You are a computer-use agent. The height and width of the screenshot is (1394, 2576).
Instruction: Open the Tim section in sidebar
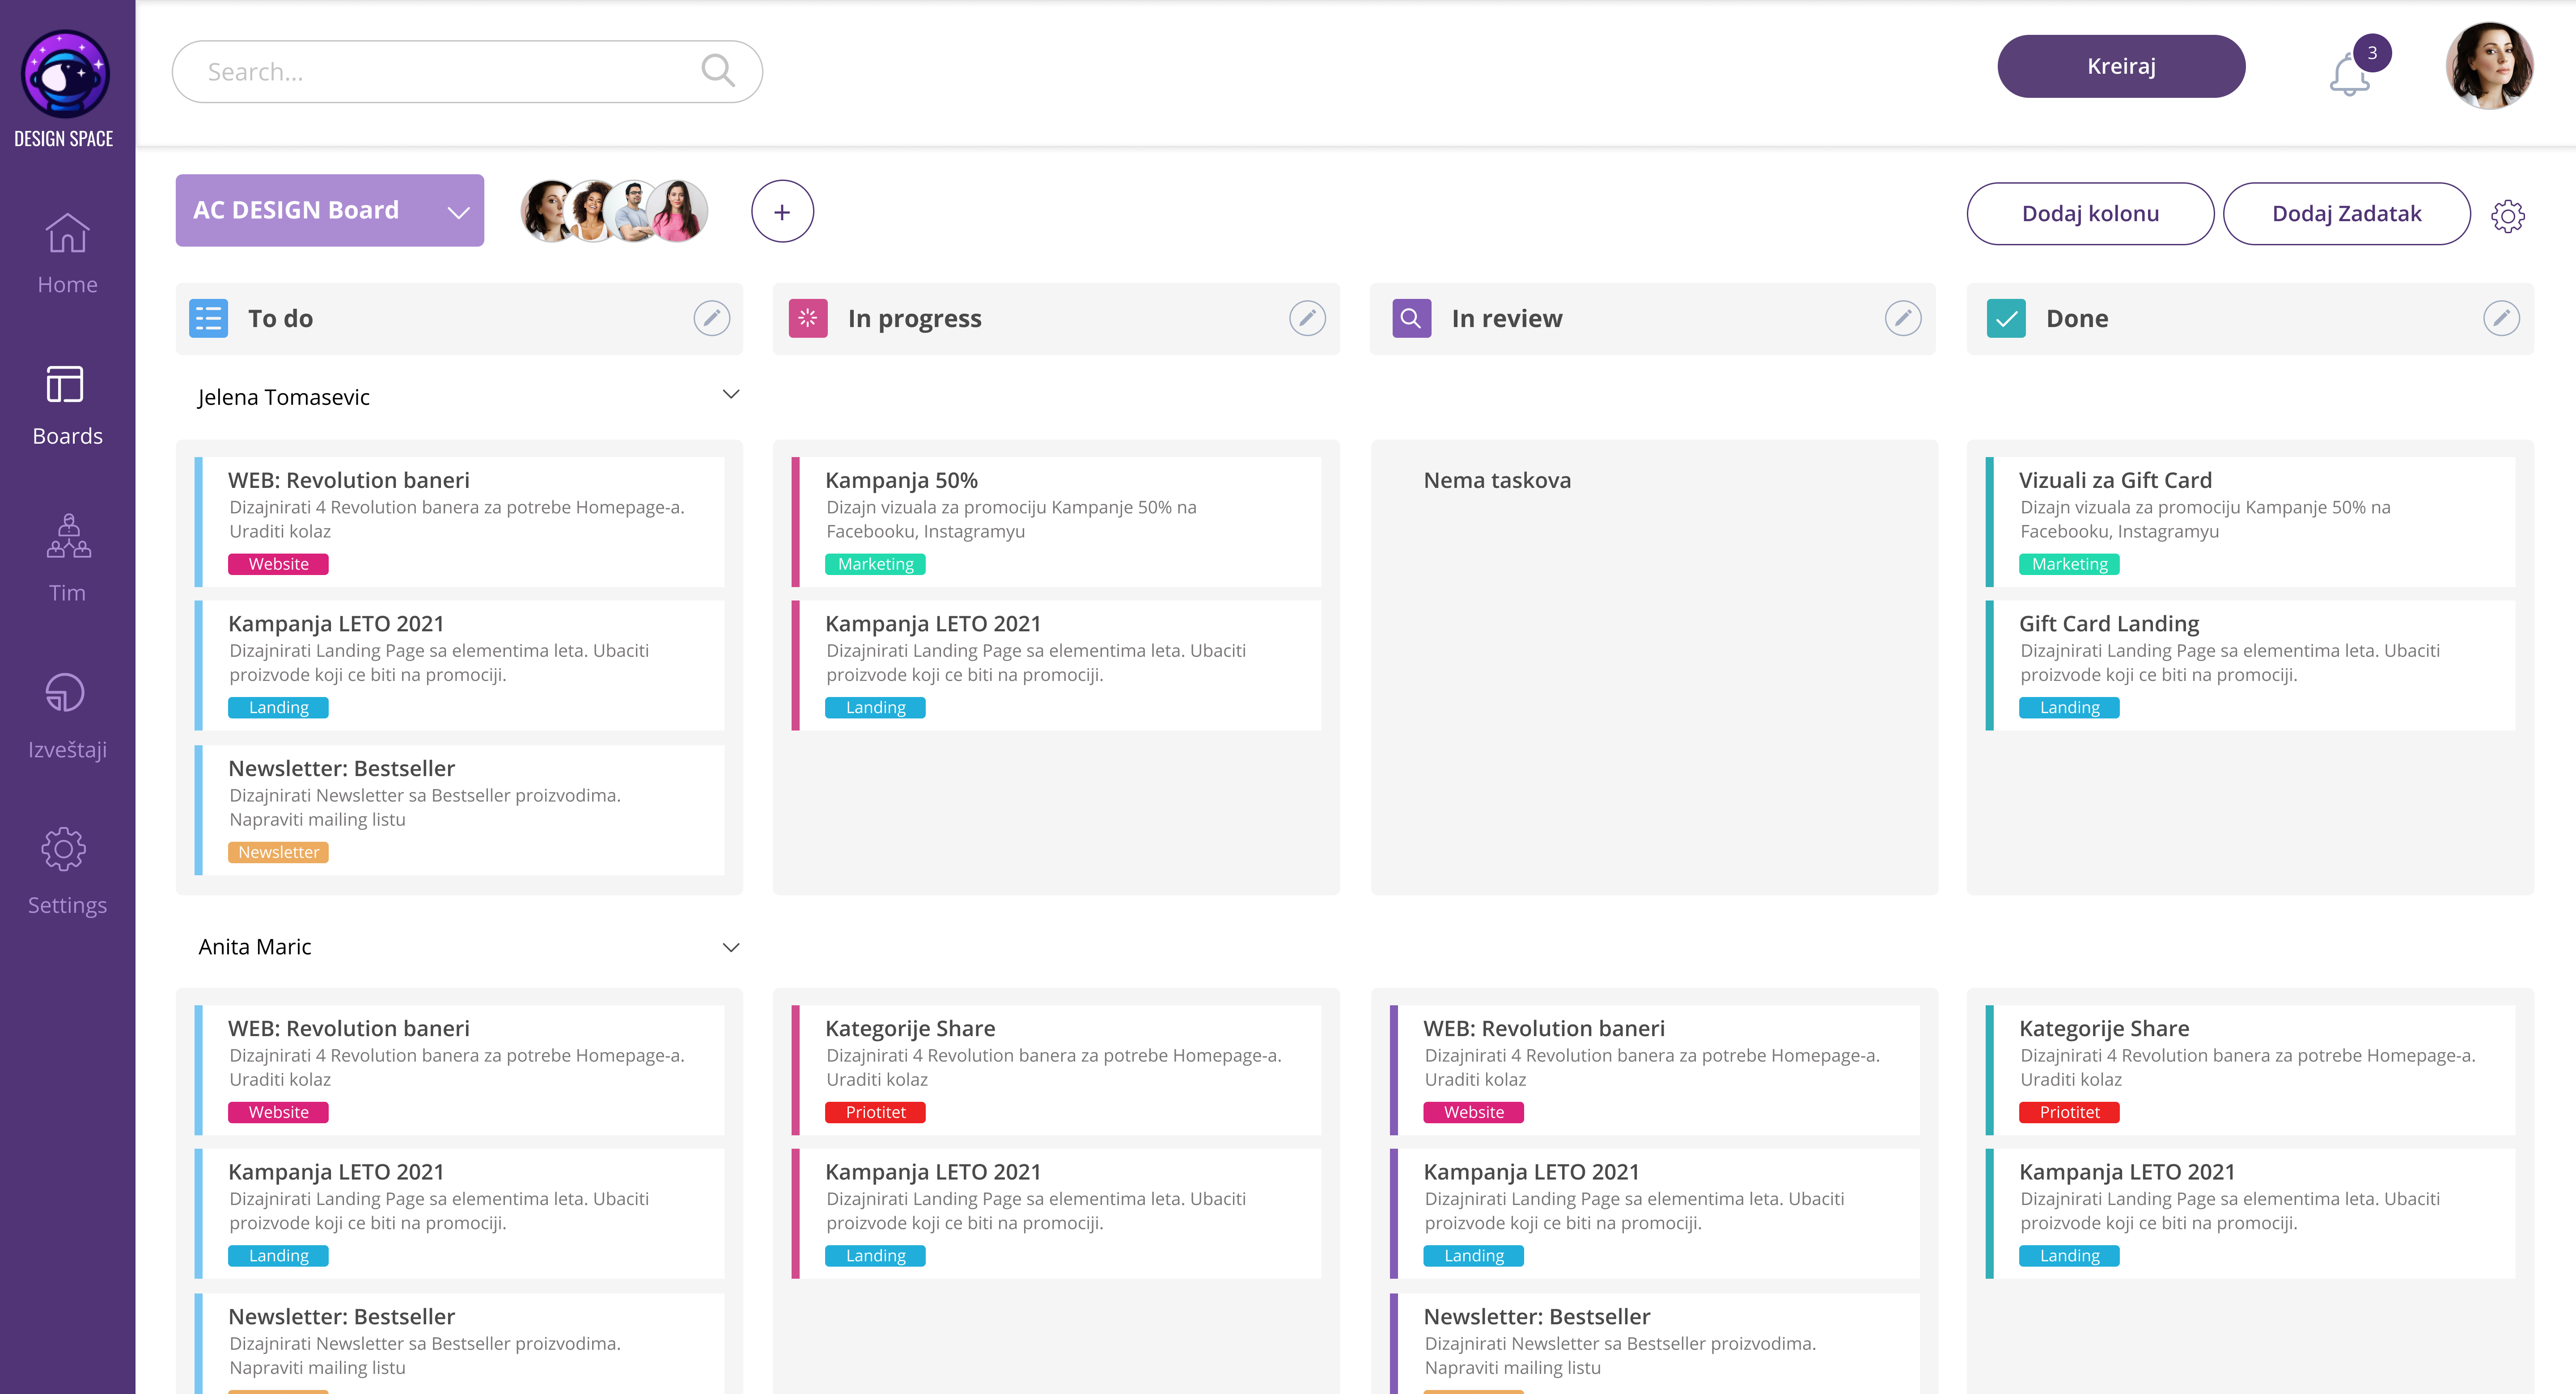pos(67,558)
